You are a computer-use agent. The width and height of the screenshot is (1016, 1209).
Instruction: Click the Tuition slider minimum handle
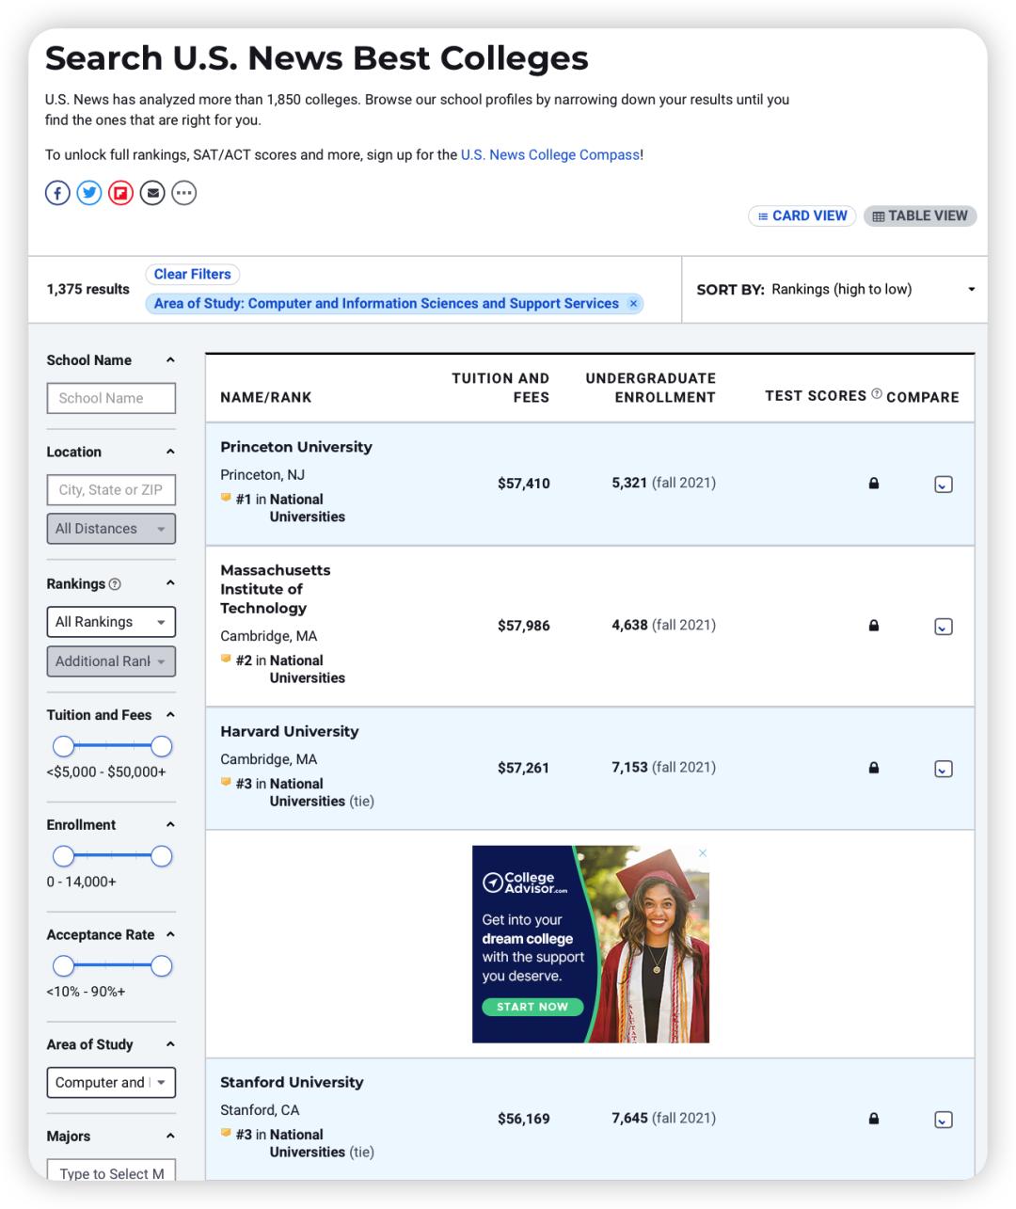(63, 746)
